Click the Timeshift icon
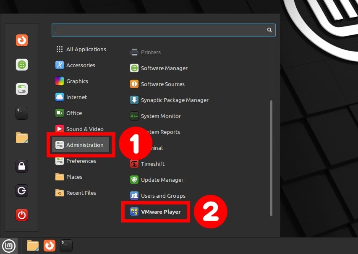358x254 pixels. [x=134, y=164]
